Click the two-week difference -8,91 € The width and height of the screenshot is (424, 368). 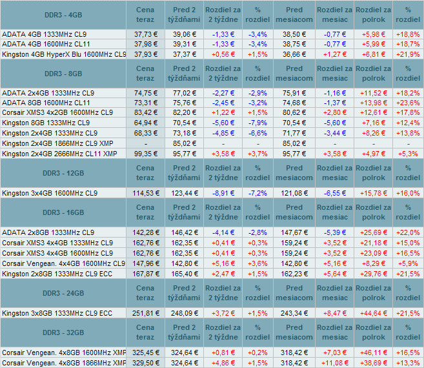coord(223,193)
